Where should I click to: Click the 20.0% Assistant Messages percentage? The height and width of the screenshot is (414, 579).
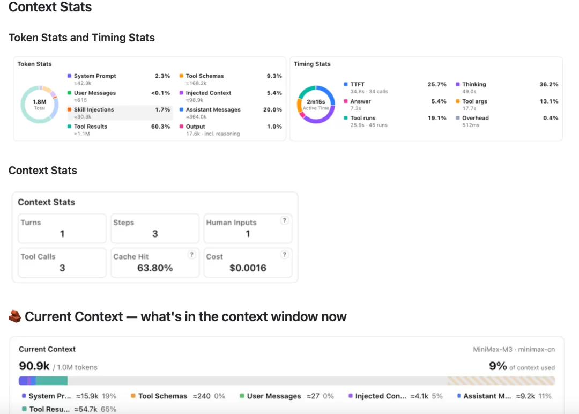(x=272, y=110)
